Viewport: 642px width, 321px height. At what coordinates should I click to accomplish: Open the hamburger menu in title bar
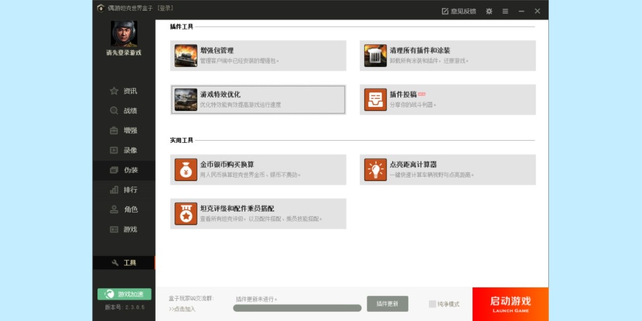(506, 11)
